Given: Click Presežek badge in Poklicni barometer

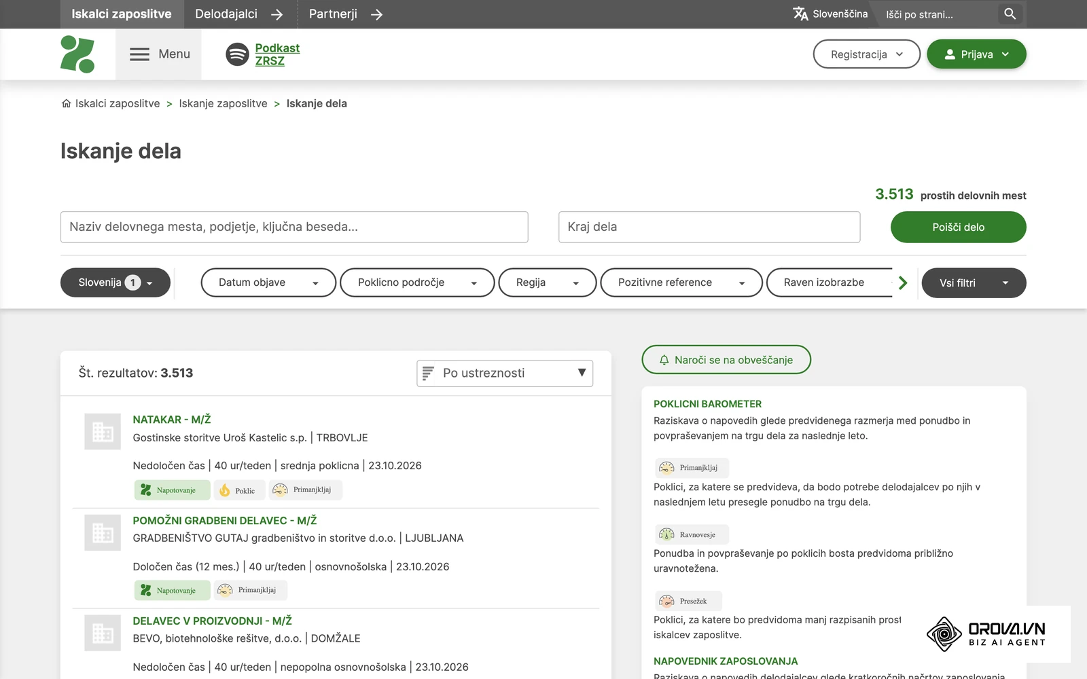Looking at the screenshot, I should [688, 601].
